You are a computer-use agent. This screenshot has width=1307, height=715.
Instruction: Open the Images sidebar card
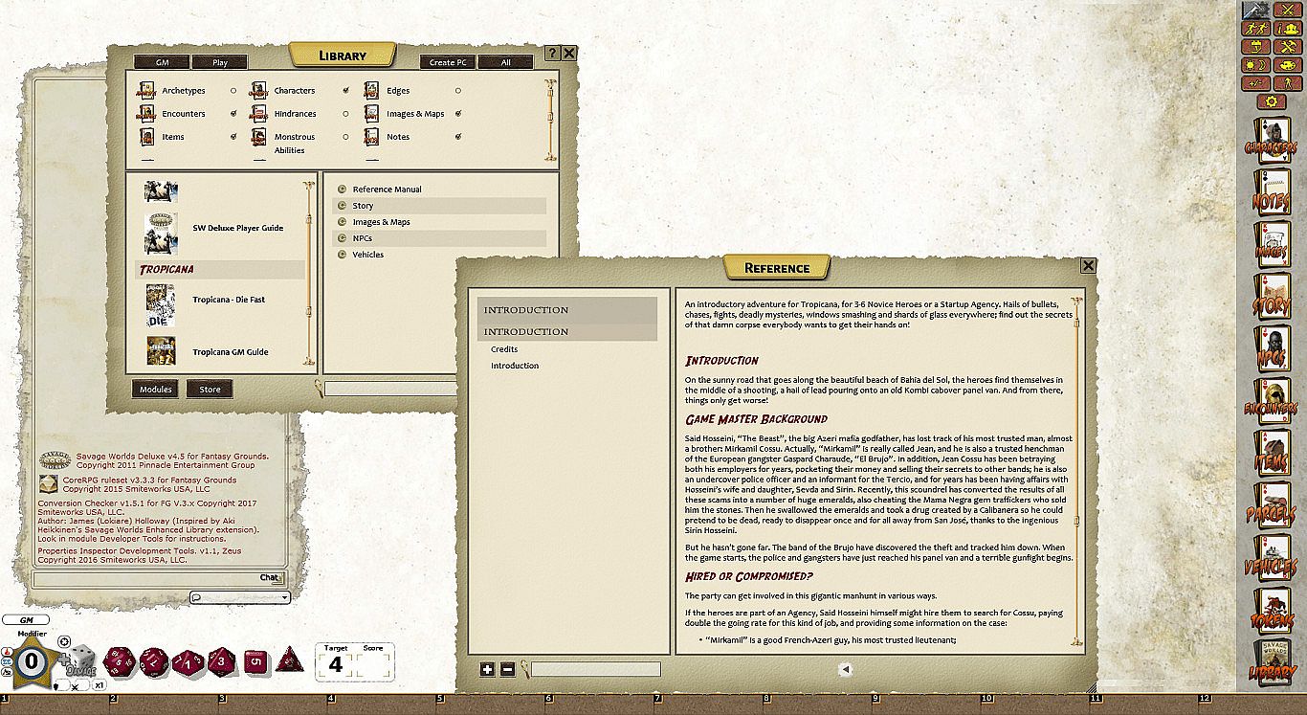point(1271,245)
